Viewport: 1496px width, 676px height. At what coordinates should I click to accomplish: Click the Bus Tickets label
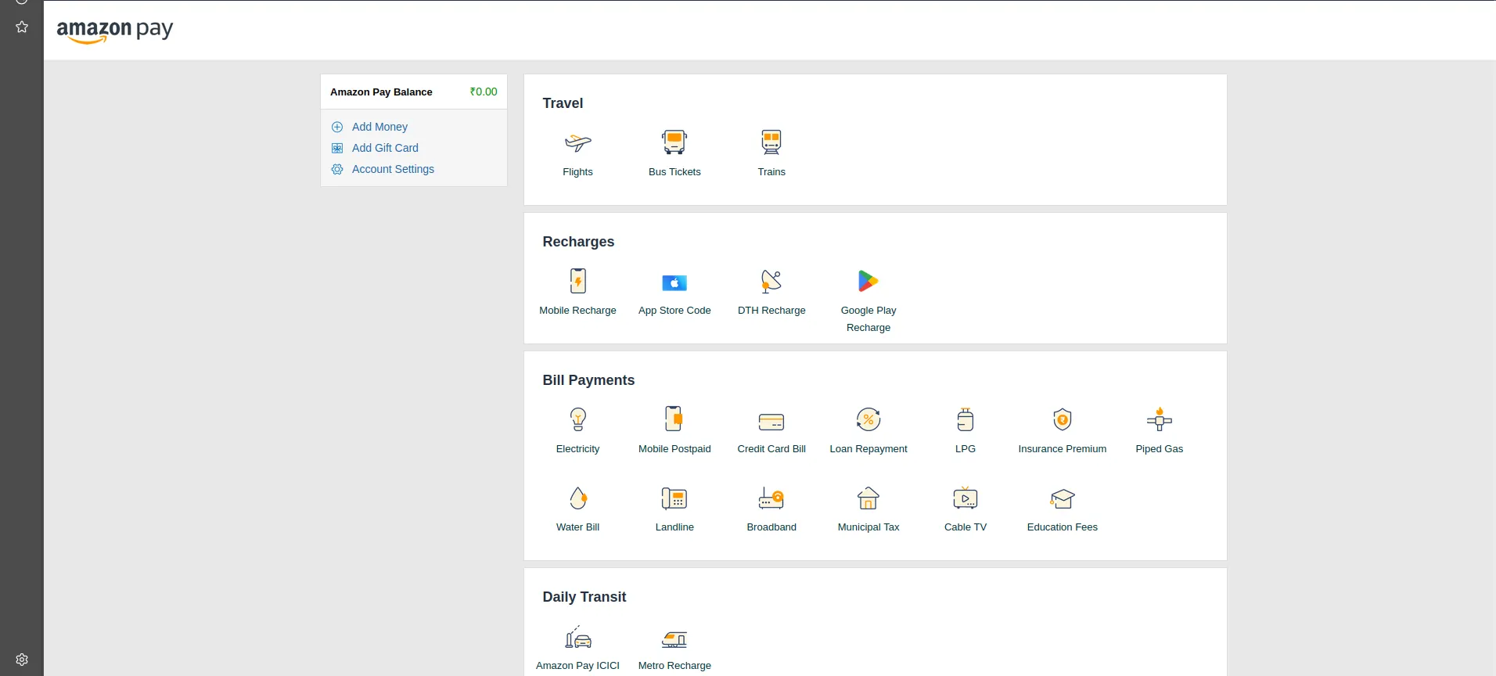tap(674, 172)
